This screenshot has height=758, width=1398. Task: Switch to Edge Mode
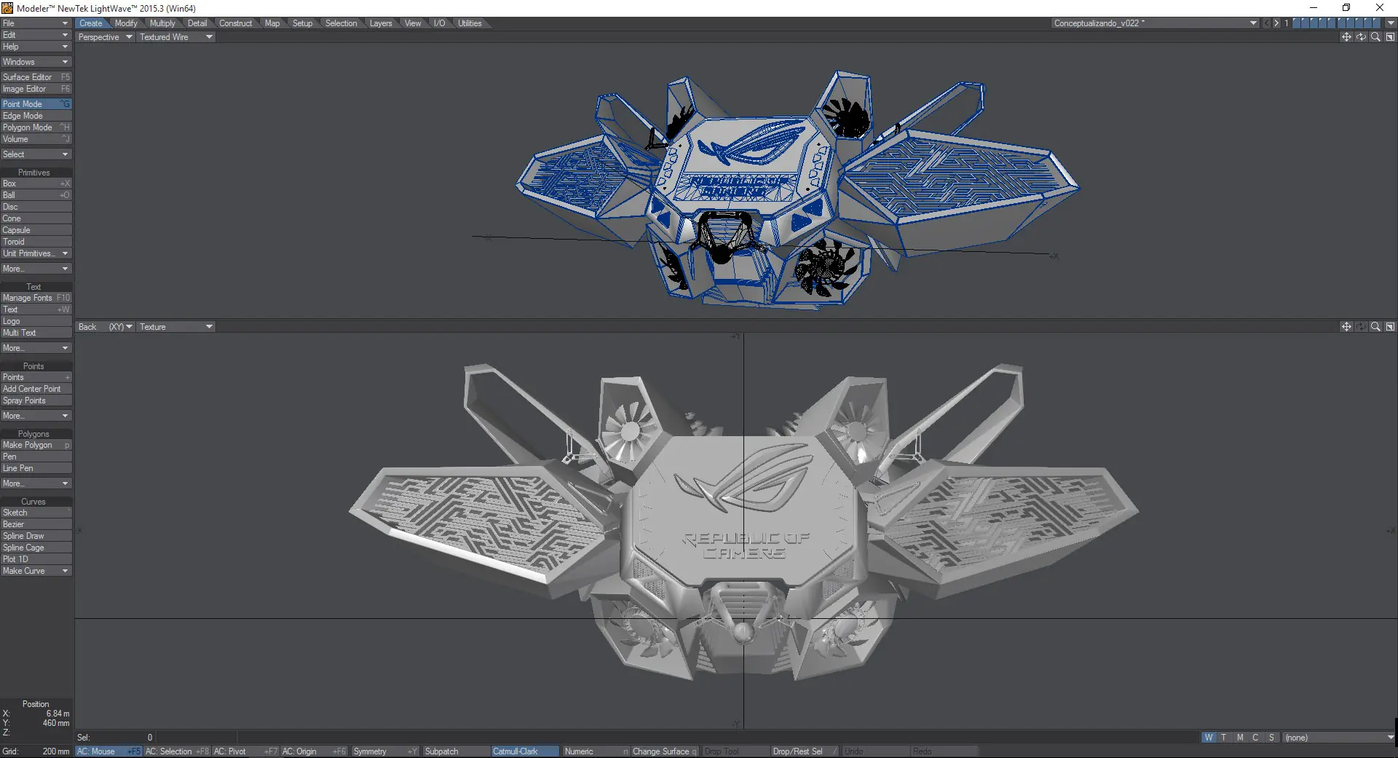pyautogui.click(x=36, y=116)
